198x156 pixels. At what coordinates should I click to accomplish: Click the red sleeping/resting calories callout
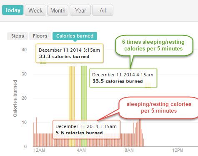[x=159, y=108]
